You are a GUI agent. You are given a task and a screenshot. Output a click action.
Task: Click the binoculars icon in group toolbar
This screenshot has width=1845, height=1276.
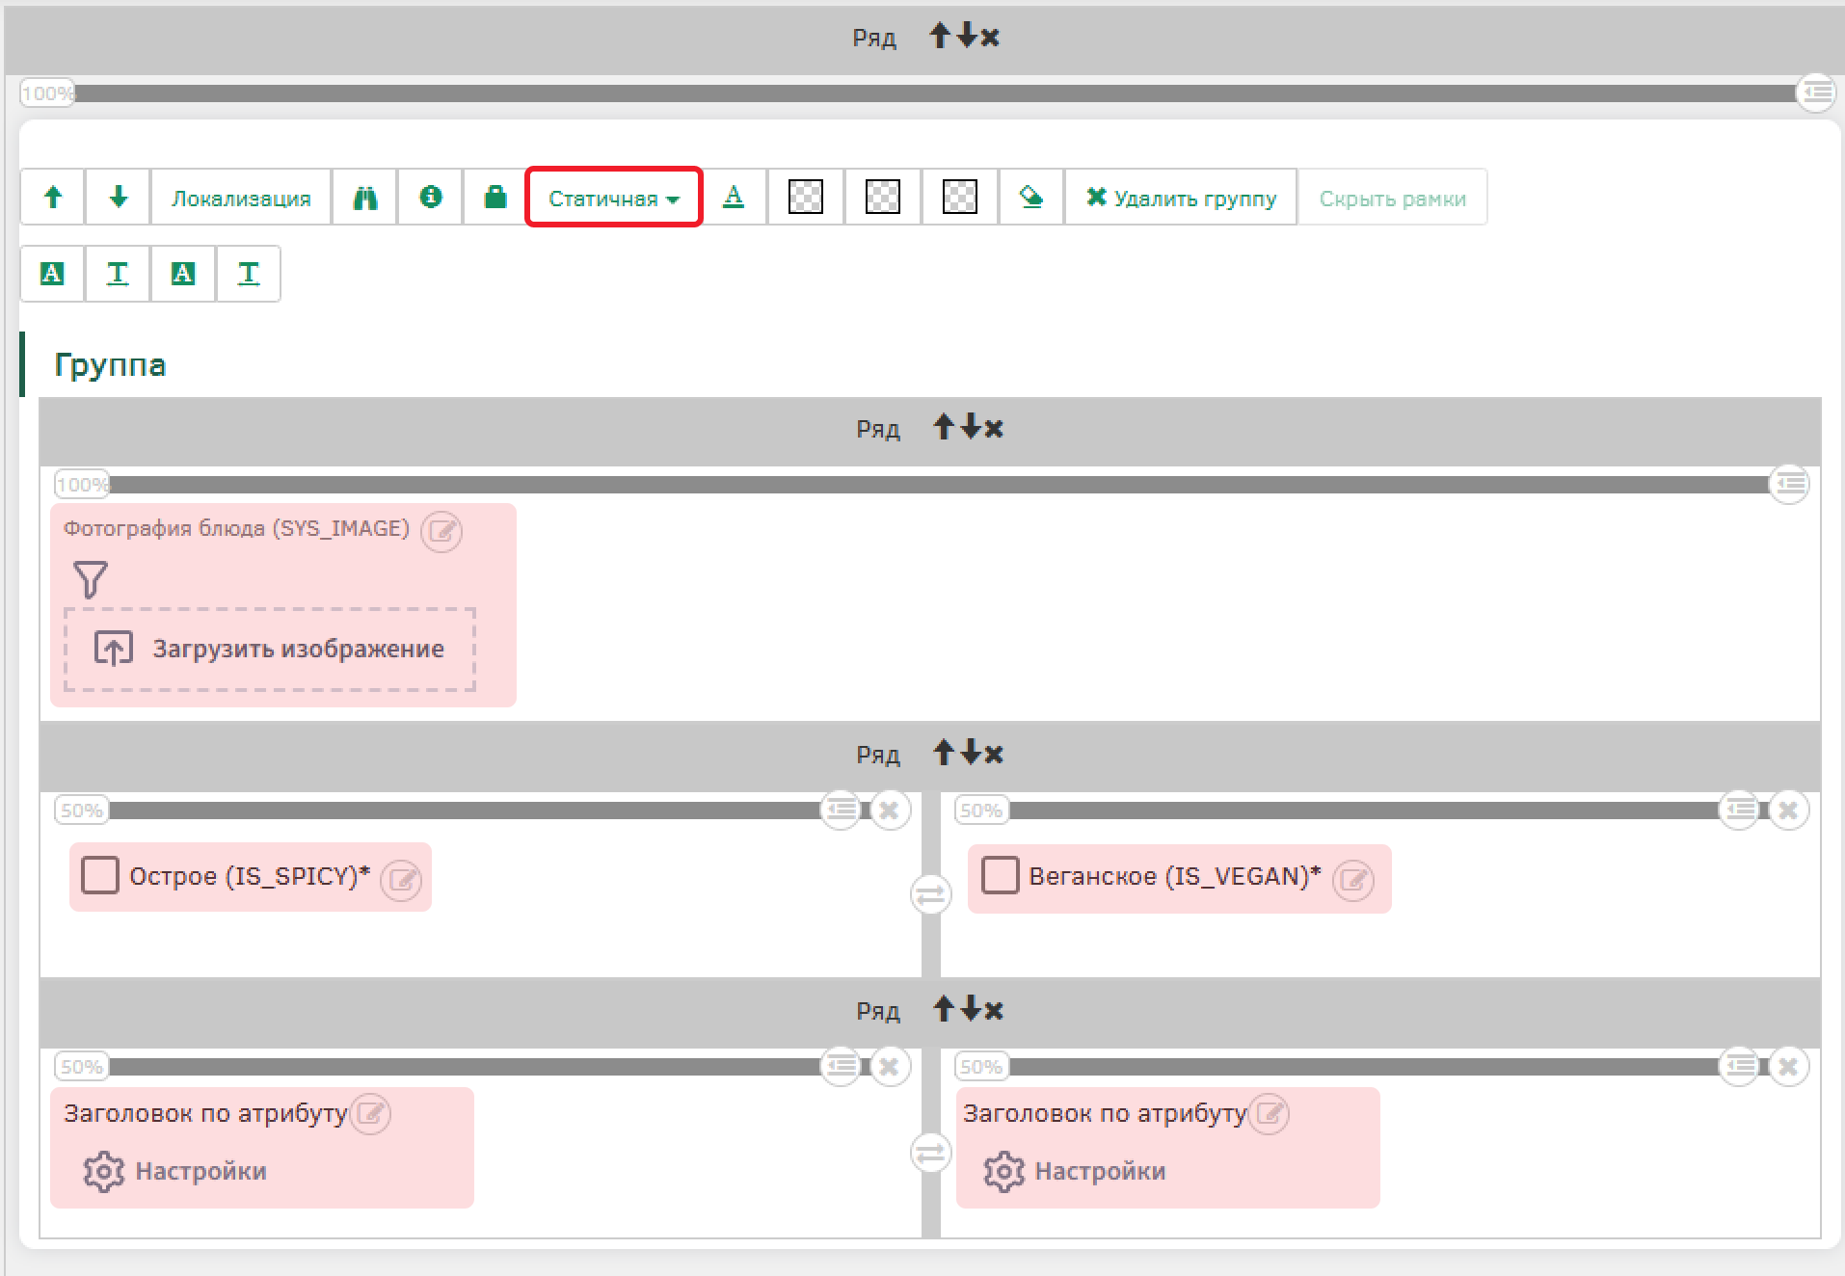coord(364,198)
